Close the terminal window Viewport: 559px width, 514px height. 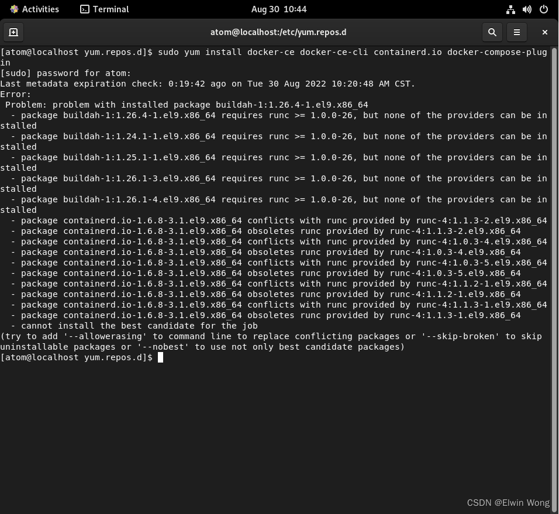544,32
